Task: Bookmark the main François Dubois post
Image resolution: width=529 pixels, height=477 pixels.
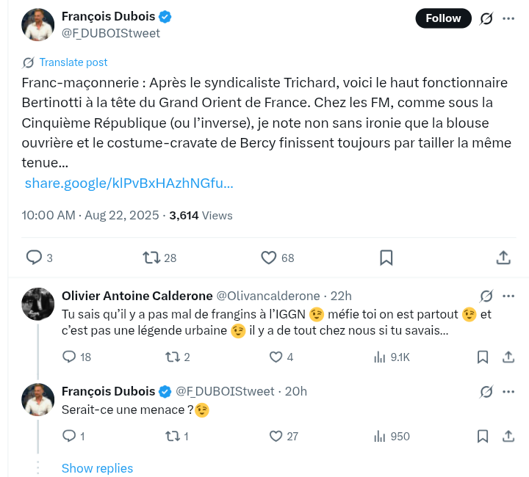Action: coord(386,258)
